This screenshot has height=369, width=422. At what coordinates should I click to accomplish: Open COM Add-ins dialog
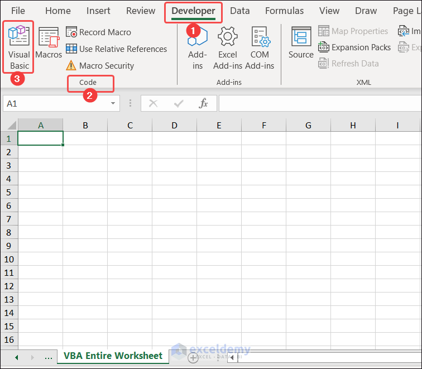click(260, 48)
